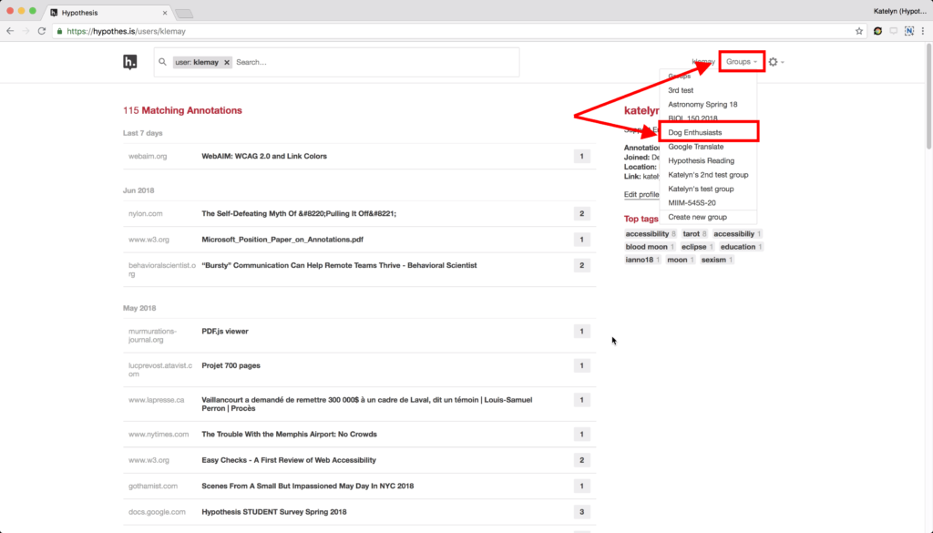This screenshot has height=533, width=933.
Task: Choose Hypothesis Reading group
Action: click(701, 160)
